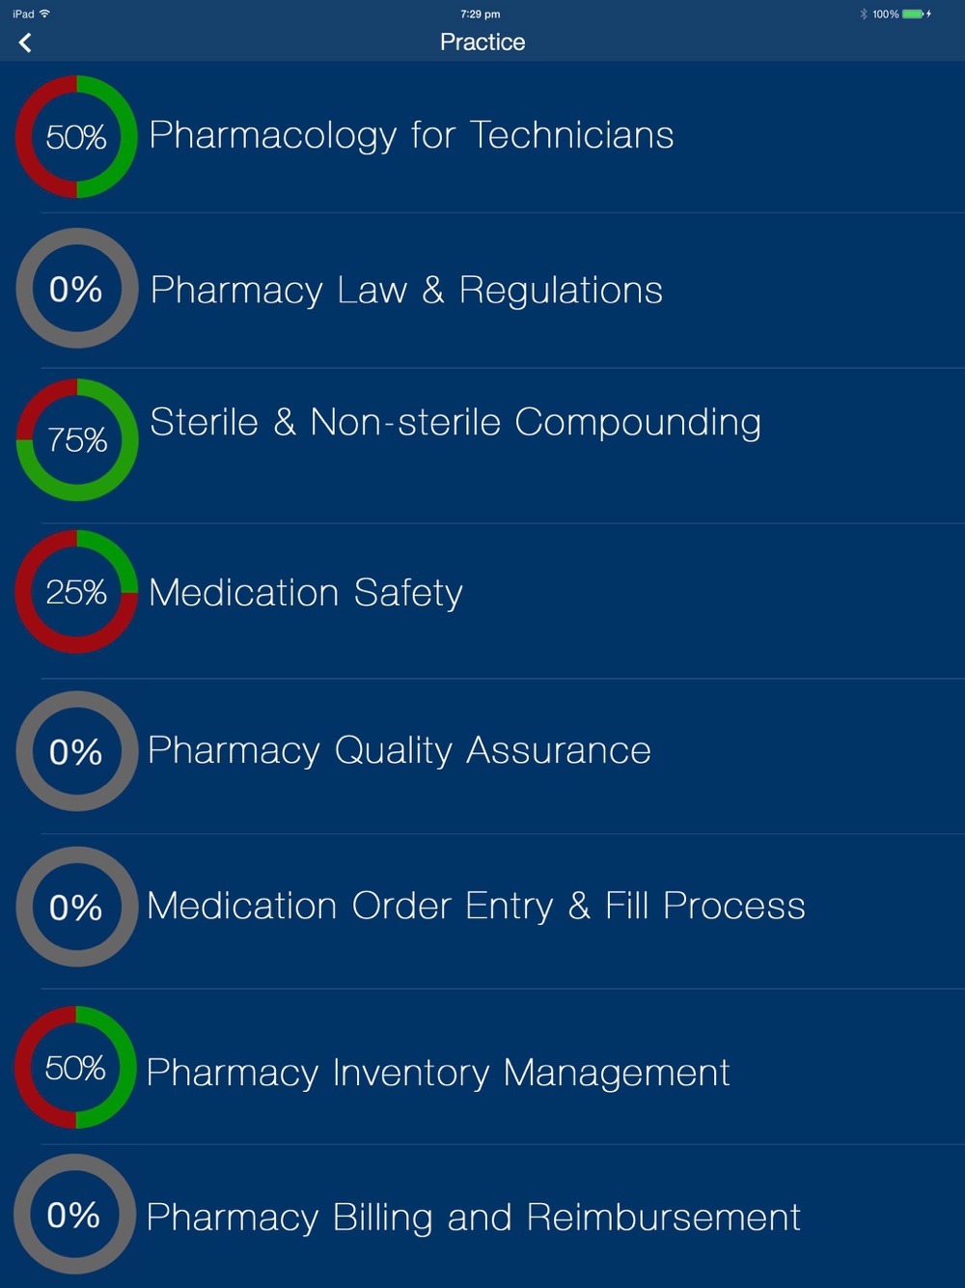The image size is (965, 1288).
Task: Choose the Medication Safety category
Action: (306, 593)
